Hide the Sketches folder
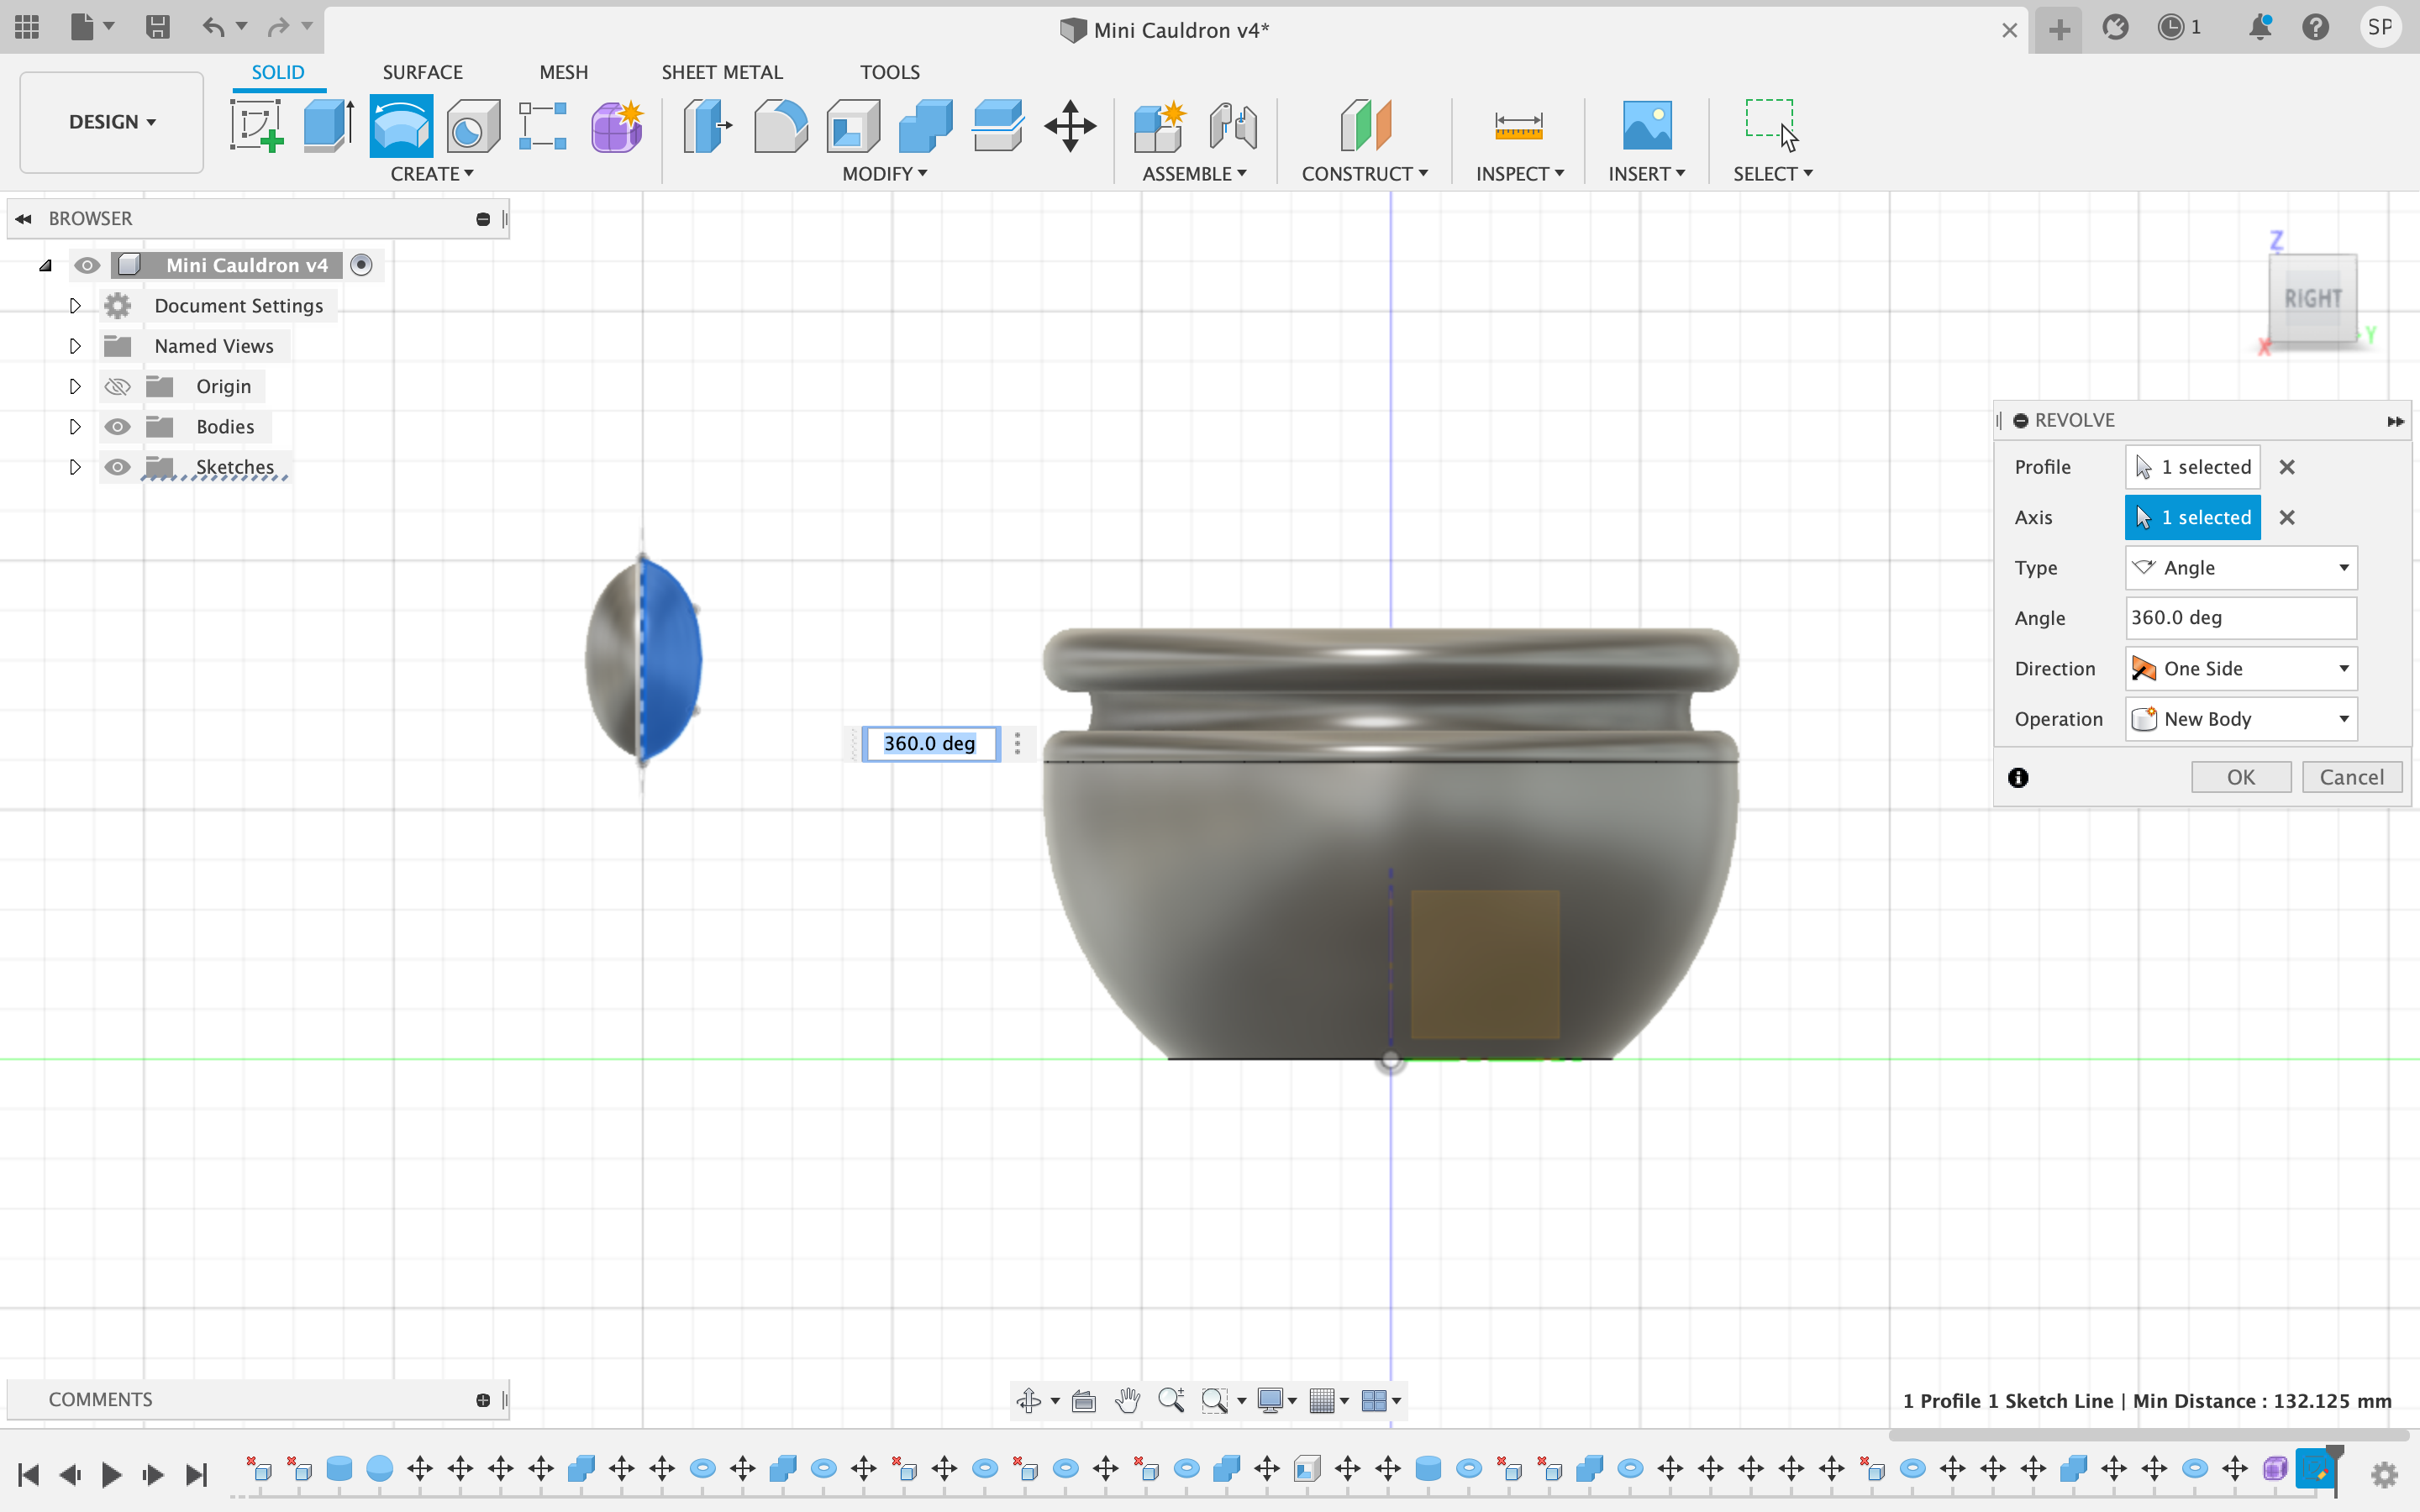2420x1512 pixels. point(117,467)
